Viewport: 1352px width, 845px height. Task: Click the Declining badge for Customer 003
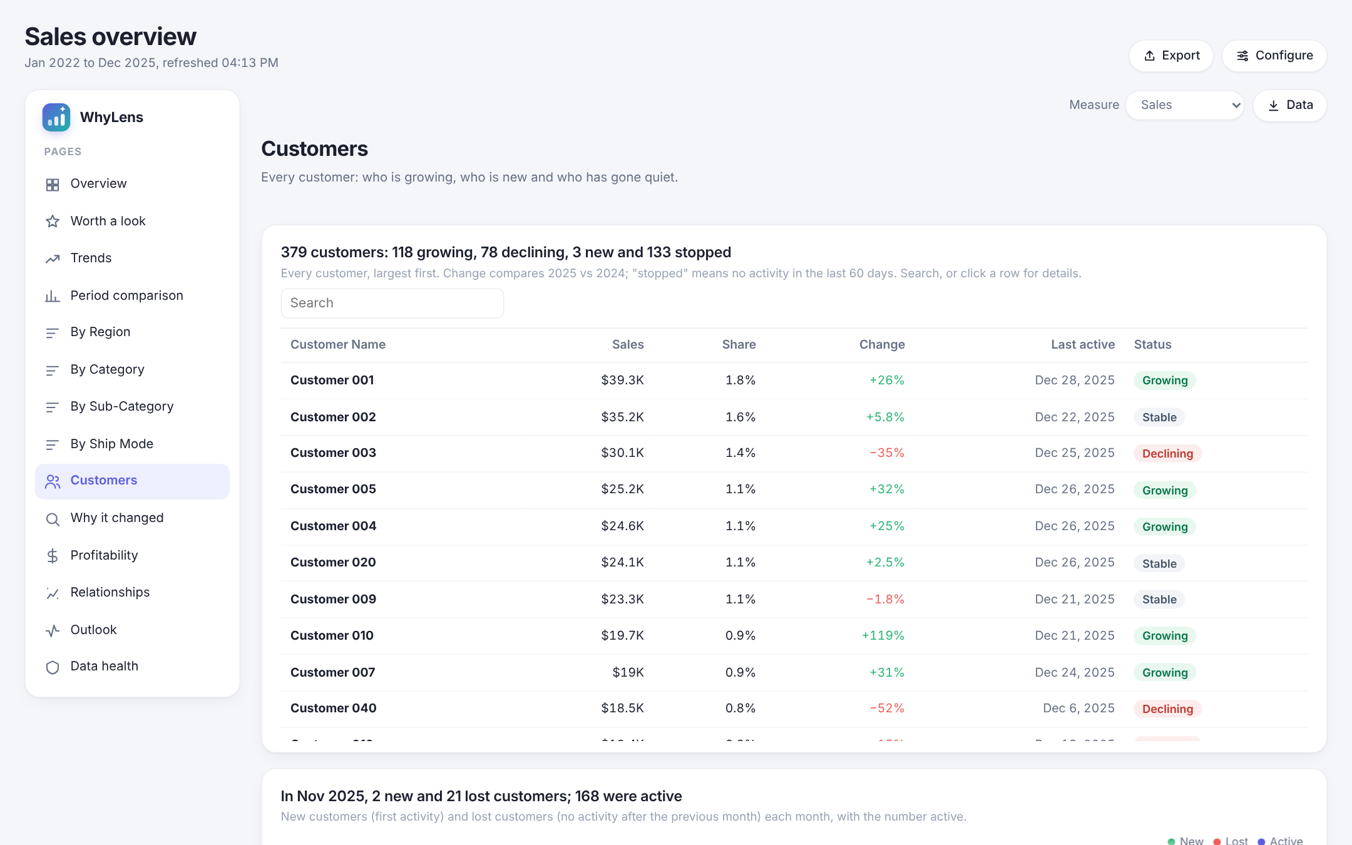pyautogui.click(x=1167, y=454)
